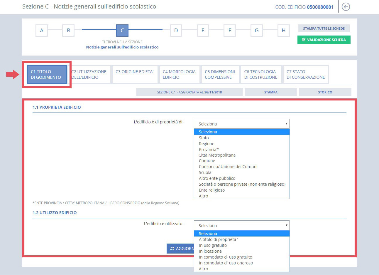Open the STORICO view

click(325, 92)
